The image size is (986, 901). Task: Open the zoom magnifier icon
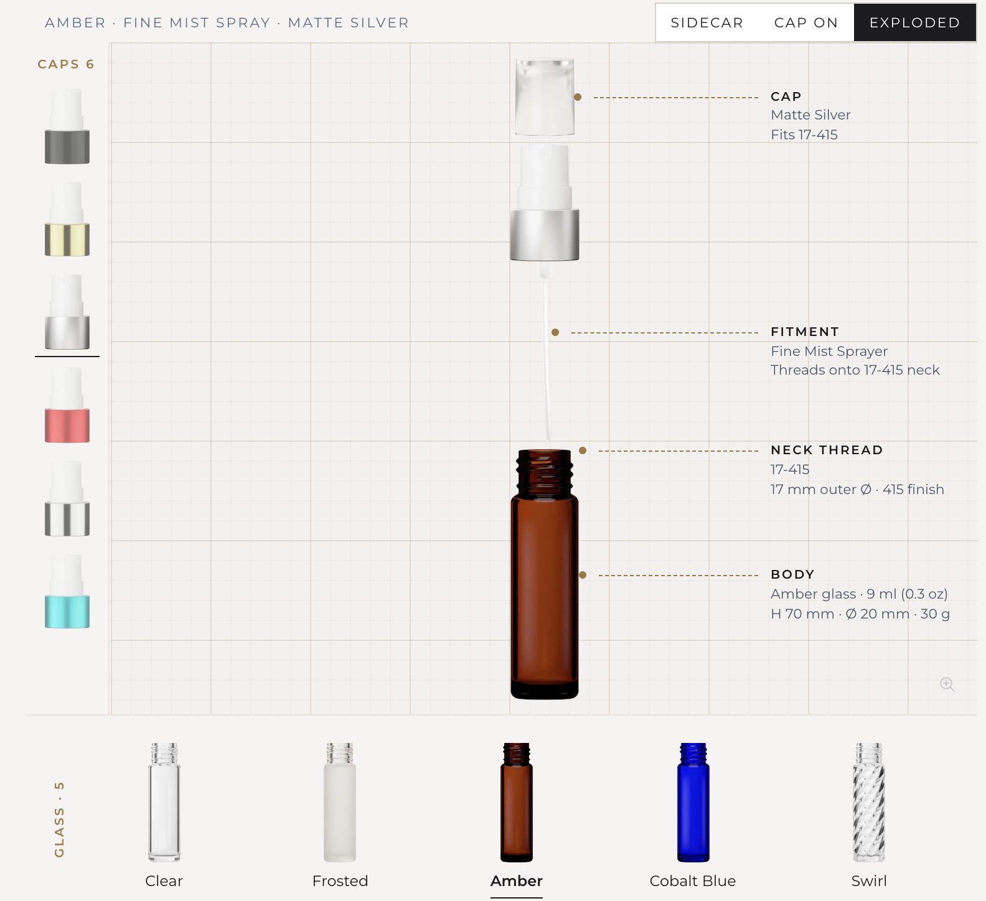947,684
